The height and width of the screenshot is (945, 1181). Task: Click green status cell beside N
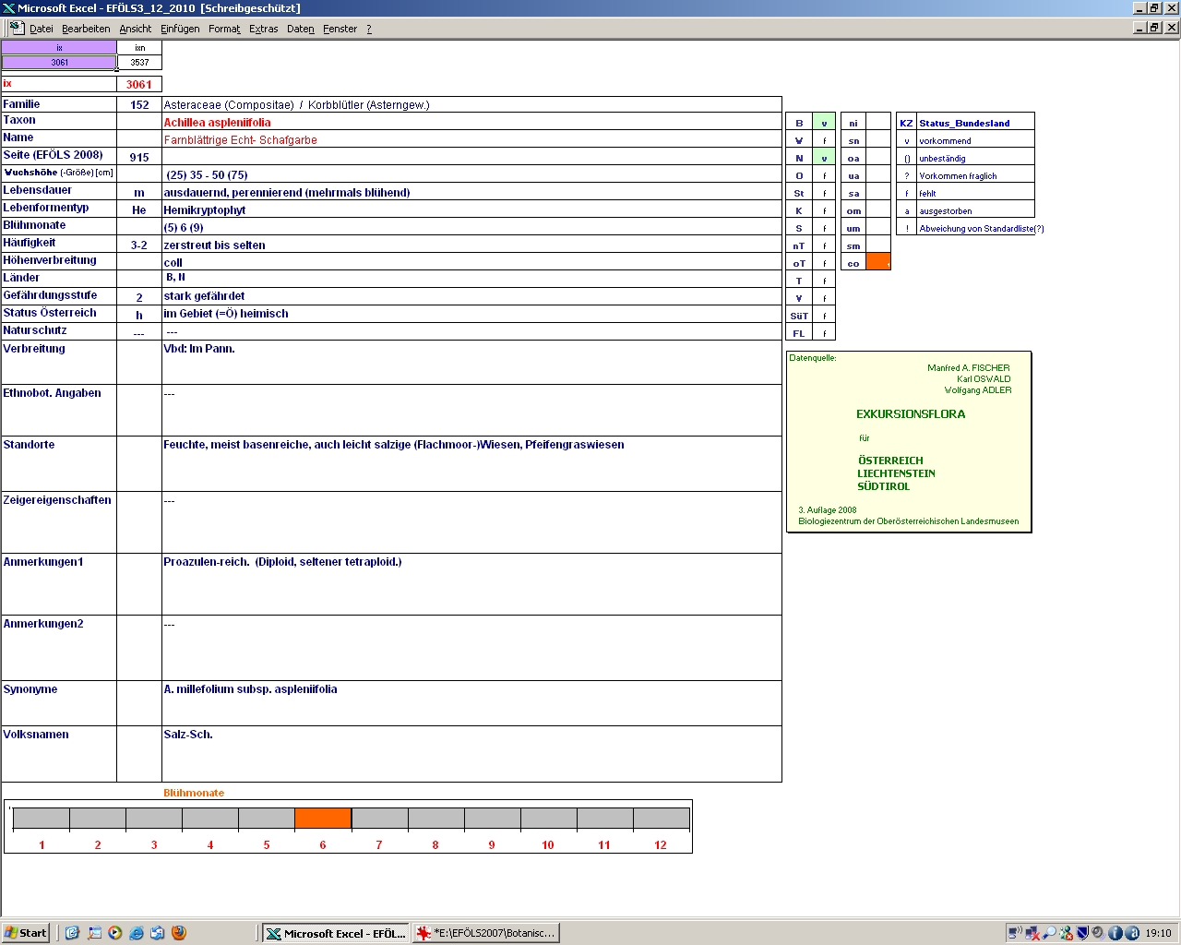(824, 158)
